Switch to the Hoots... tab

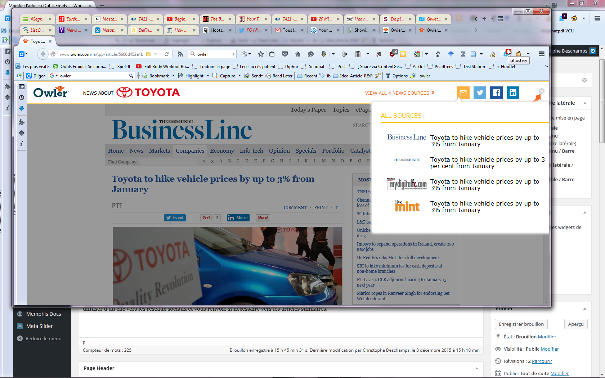click(217, 30)
